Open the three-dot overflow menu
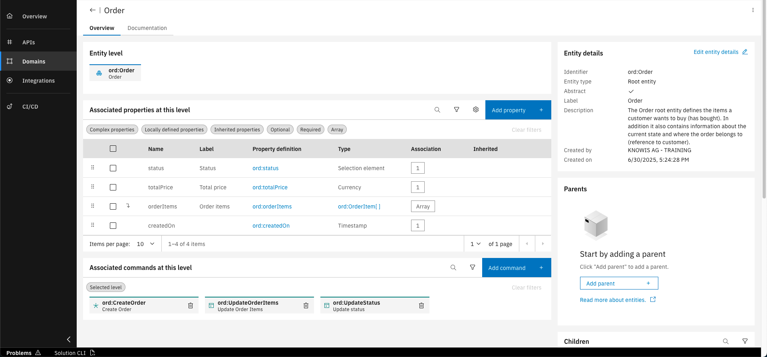Viewport: 767px width, 357px height. (753, 10)
